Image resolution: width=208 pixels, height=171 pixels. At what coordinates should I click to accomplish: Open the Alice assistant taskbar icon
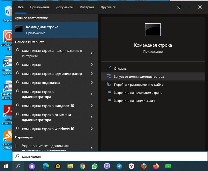pyautogui.click(x=32, y=166)
